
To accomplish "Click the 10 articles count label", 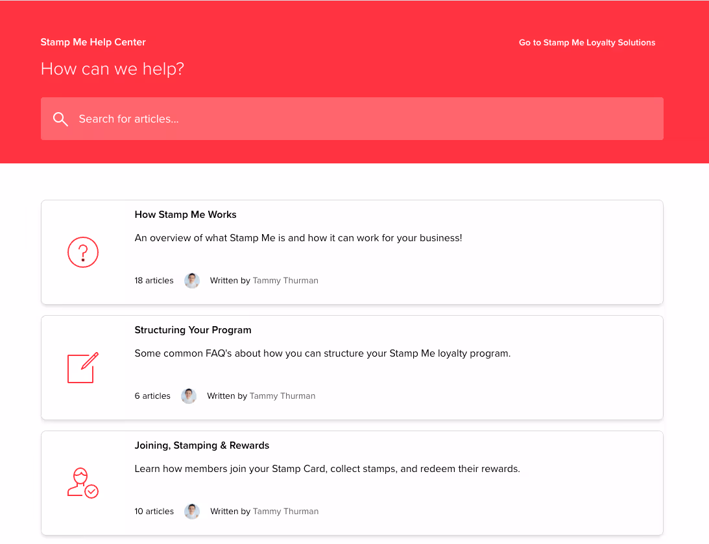I will 154,511.
